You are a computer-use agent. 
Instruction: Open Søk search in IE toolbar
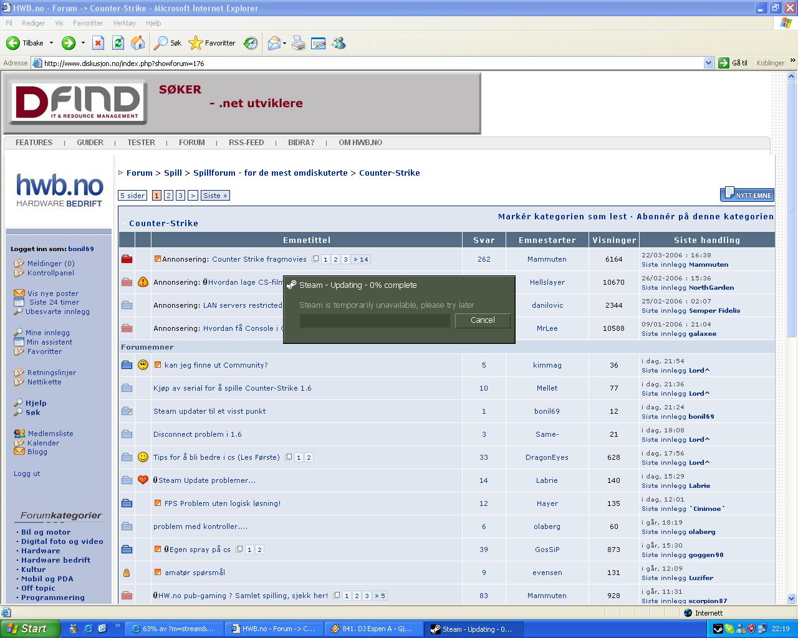pyautogui.click(x=168, y=43)
